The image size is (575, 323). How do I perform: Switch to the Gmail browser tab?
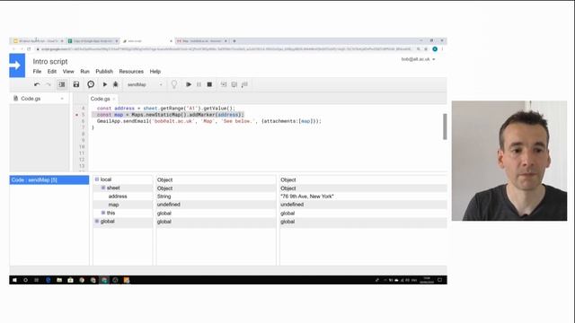(x=201, y=41)
